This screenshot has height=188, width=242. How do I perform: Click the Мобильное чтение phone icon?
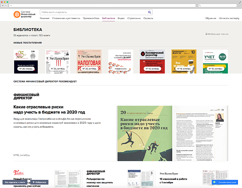coord(207,34)
